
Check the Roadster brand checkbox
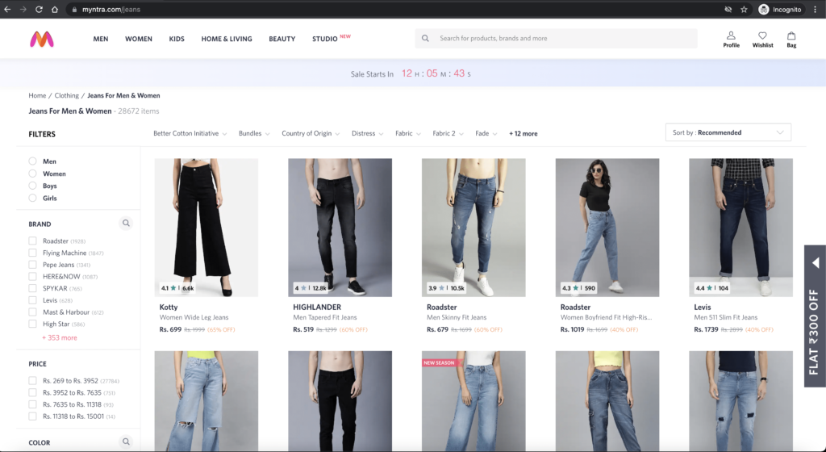33,241
